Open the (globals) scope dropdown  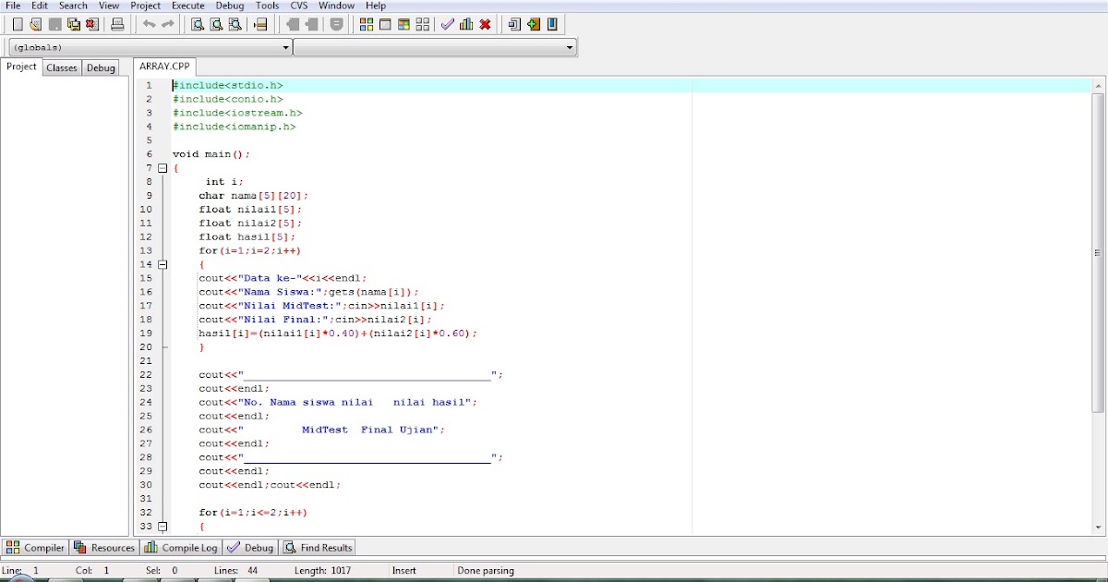pyautogui.click(x=150, y=46)
